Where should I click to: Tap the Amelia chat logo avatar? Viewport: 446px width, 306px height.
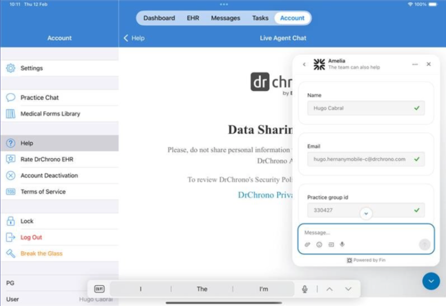[x=319, y=64]
